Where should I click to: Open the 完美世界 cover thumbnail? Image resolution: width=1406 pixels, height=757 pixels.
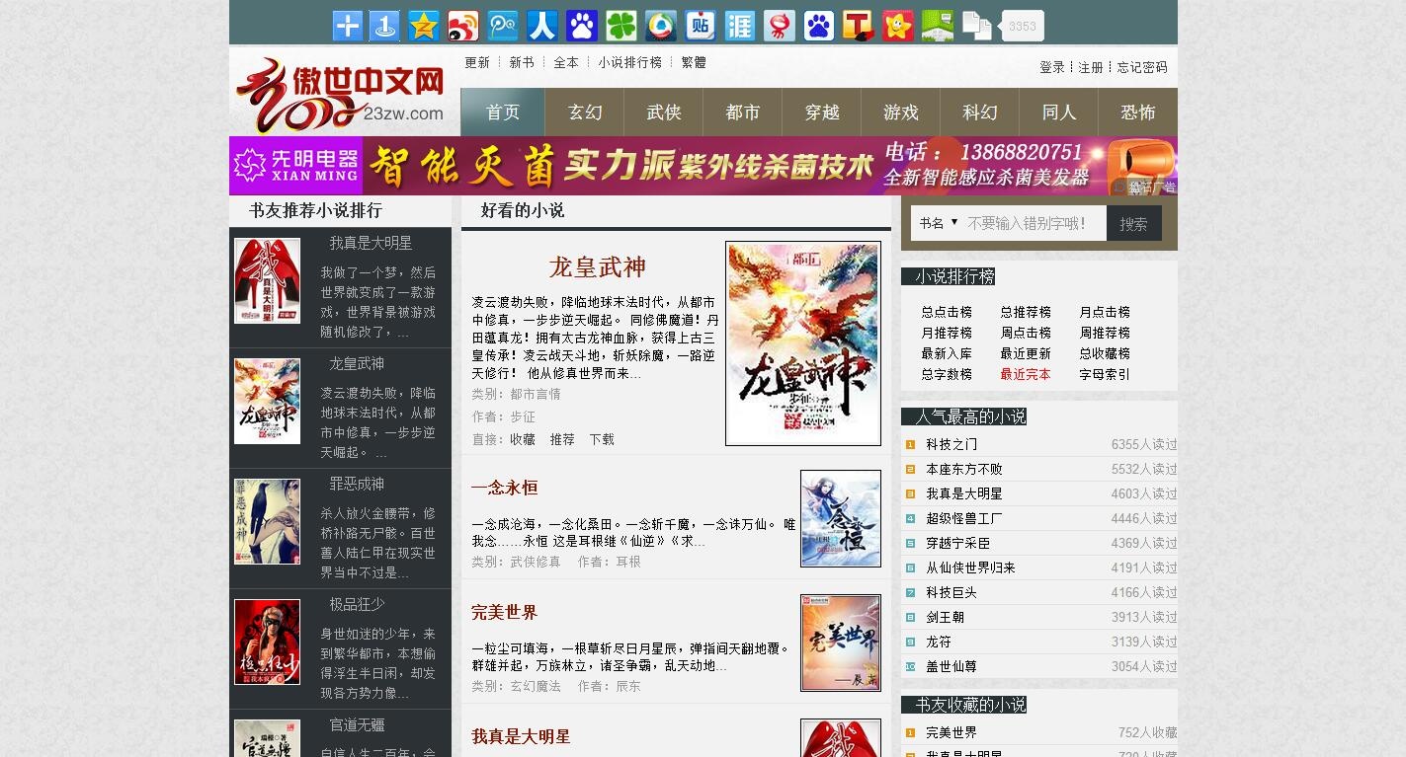coord(841,643)
